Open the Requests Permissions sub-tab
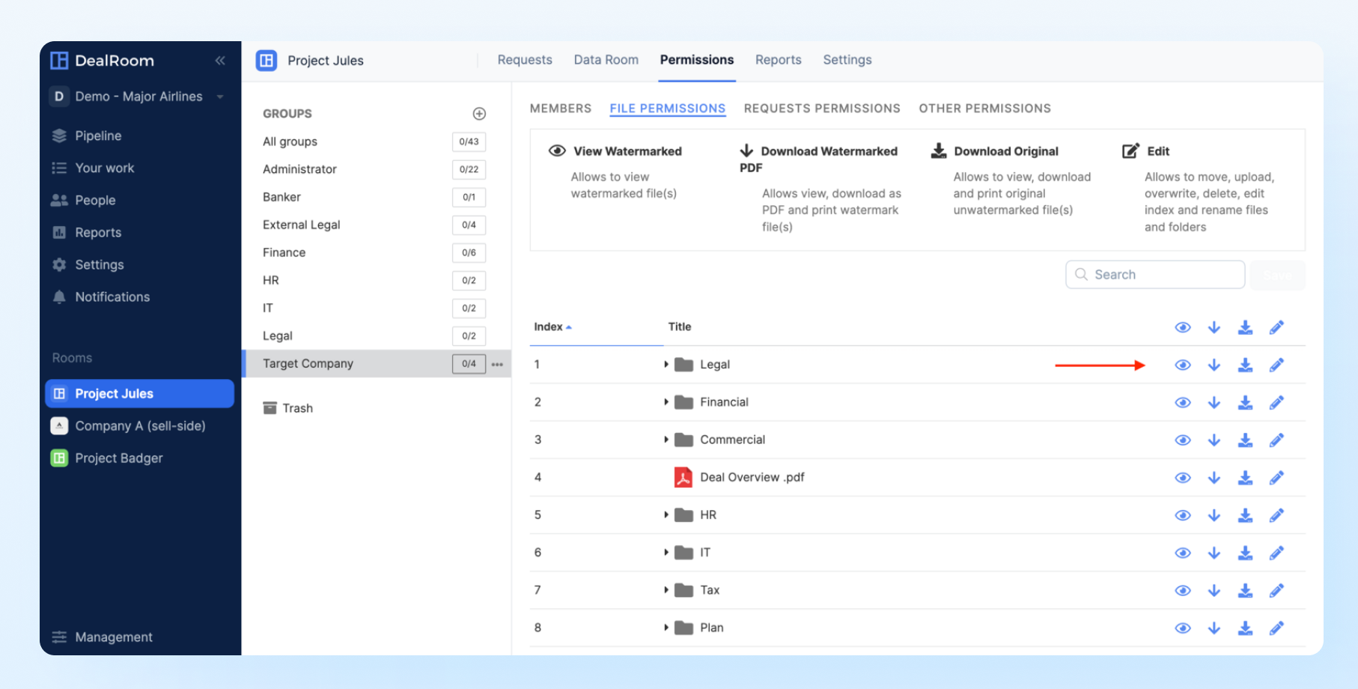 pyautogui.click(x=821, y=109)
